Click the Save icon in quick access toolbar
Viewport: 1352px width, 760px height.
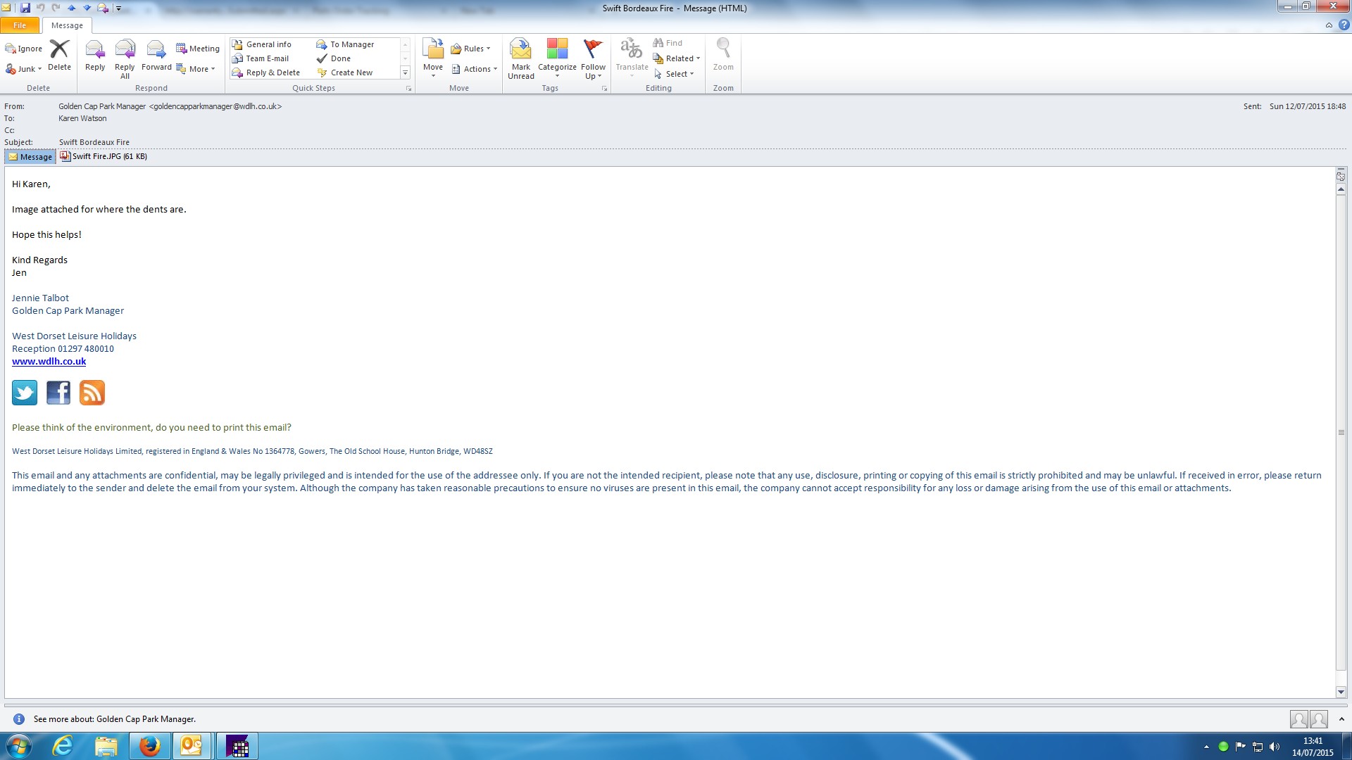(25, 8)
